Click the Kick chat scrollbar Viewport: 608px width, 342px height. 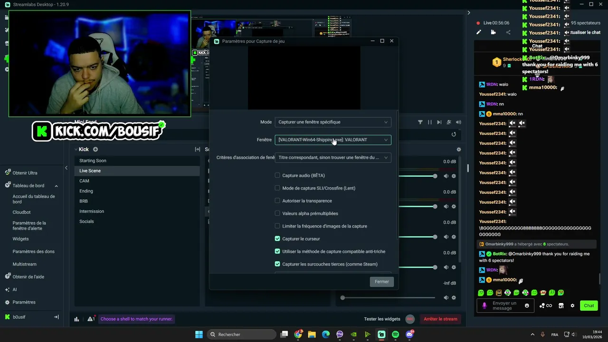599,279
